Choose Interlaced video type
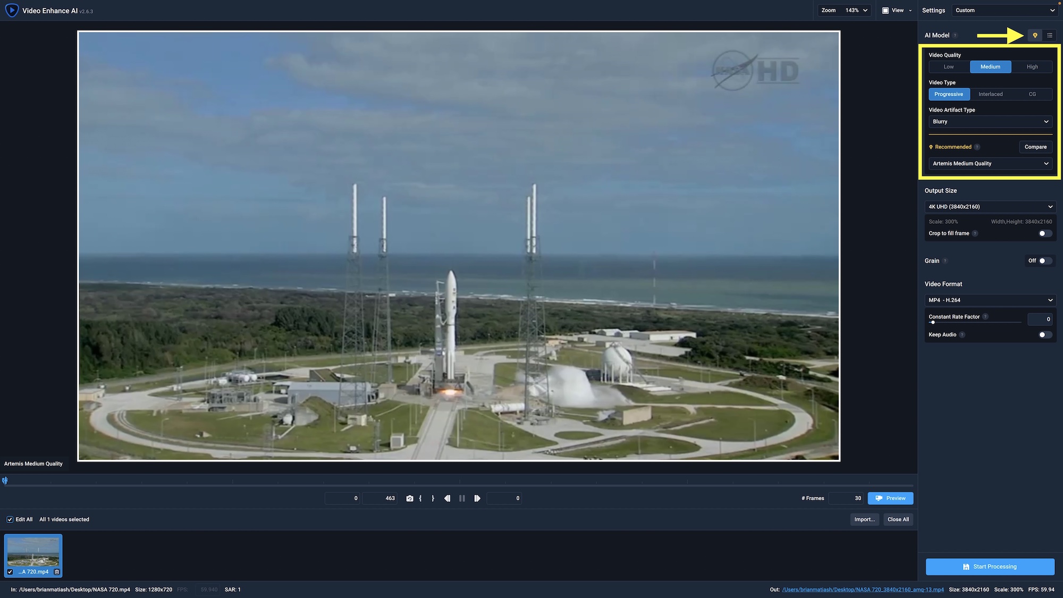 pyautogui.click(x=990, y=95)
